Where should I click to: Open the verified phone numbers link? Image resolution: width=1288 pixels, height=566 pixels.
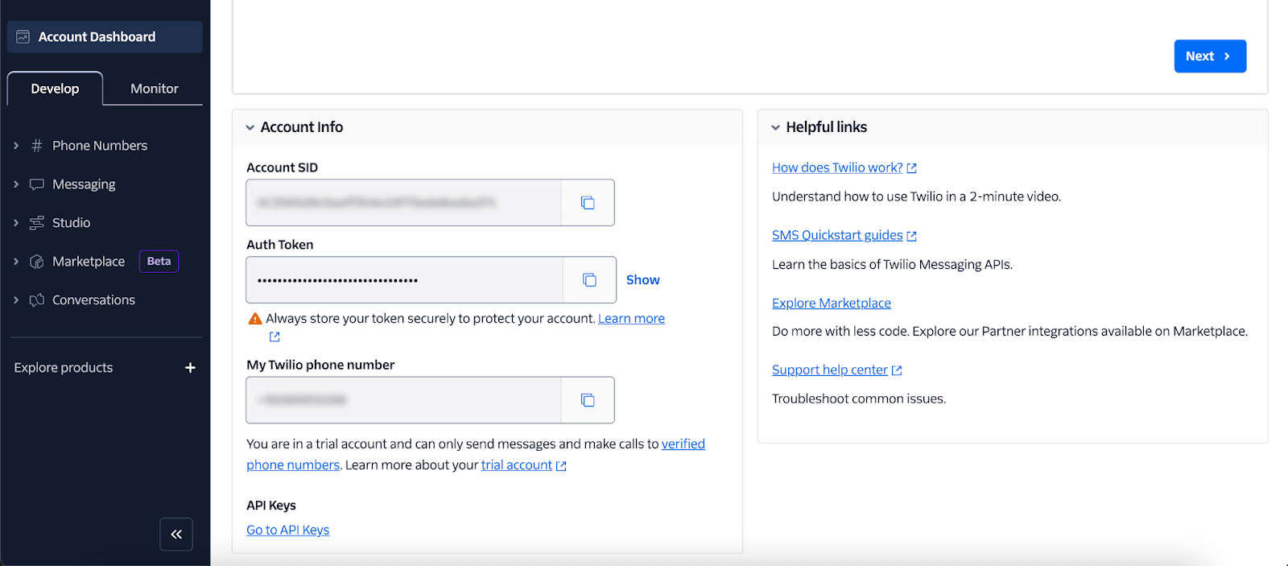pos(683,444)
